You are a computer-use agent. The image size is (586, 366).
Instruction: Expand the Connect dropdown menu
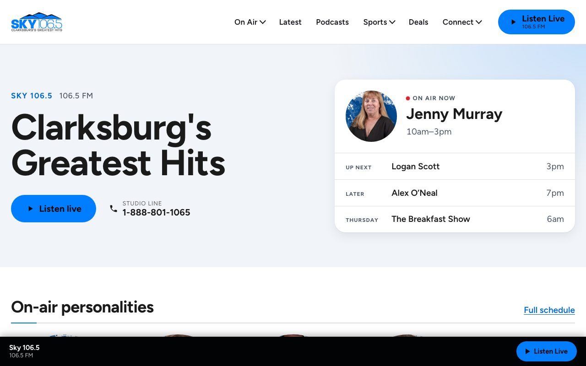click(462, 22)
